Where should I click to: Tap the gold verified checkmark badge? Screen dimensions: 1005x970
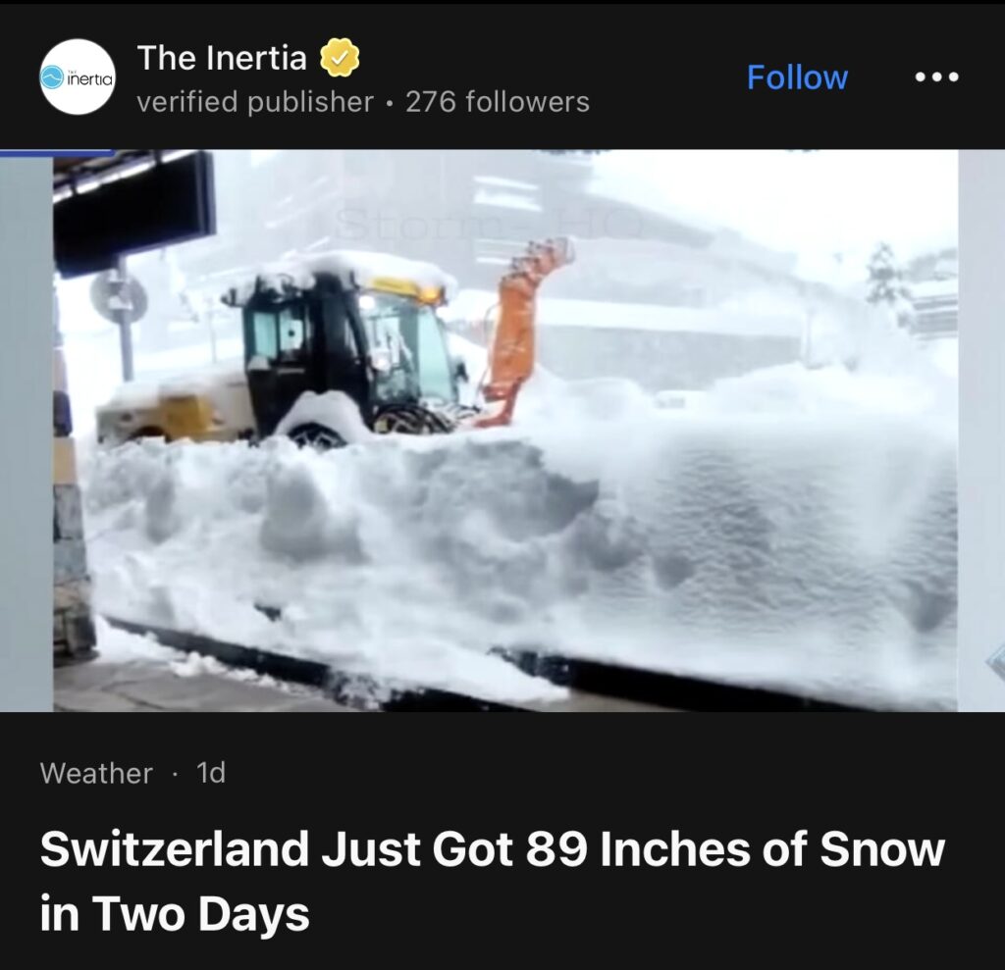tap(339, 58)
